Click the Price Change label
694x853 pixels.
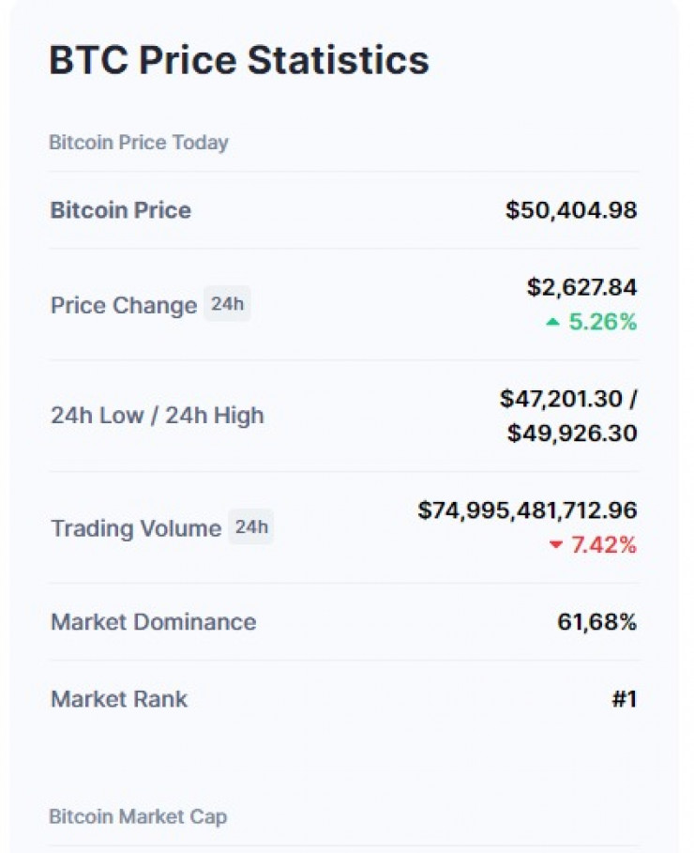124,306
